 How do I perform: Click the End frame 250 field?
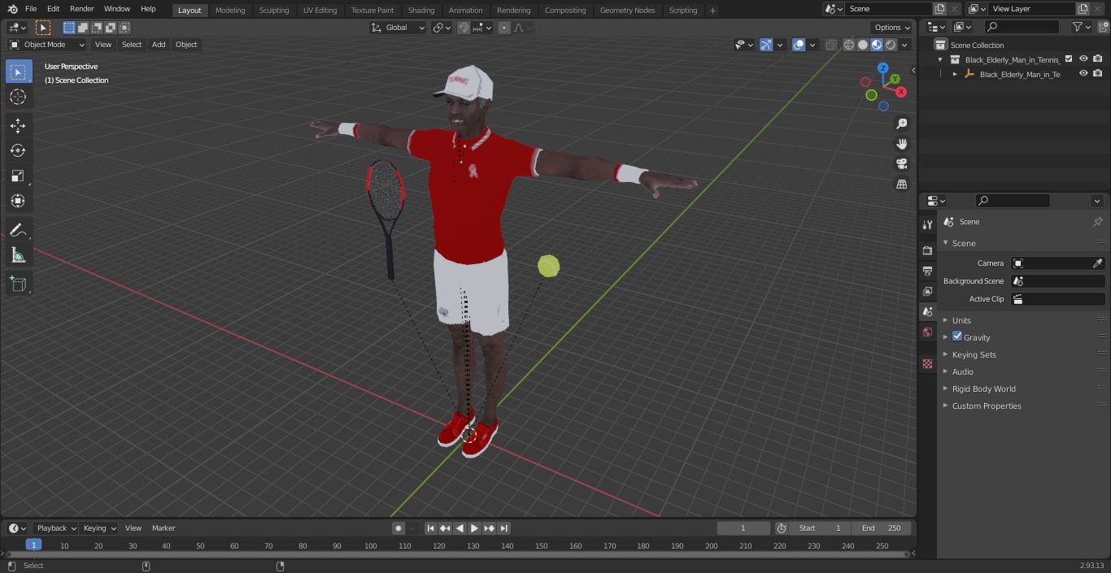coord(882,528)
